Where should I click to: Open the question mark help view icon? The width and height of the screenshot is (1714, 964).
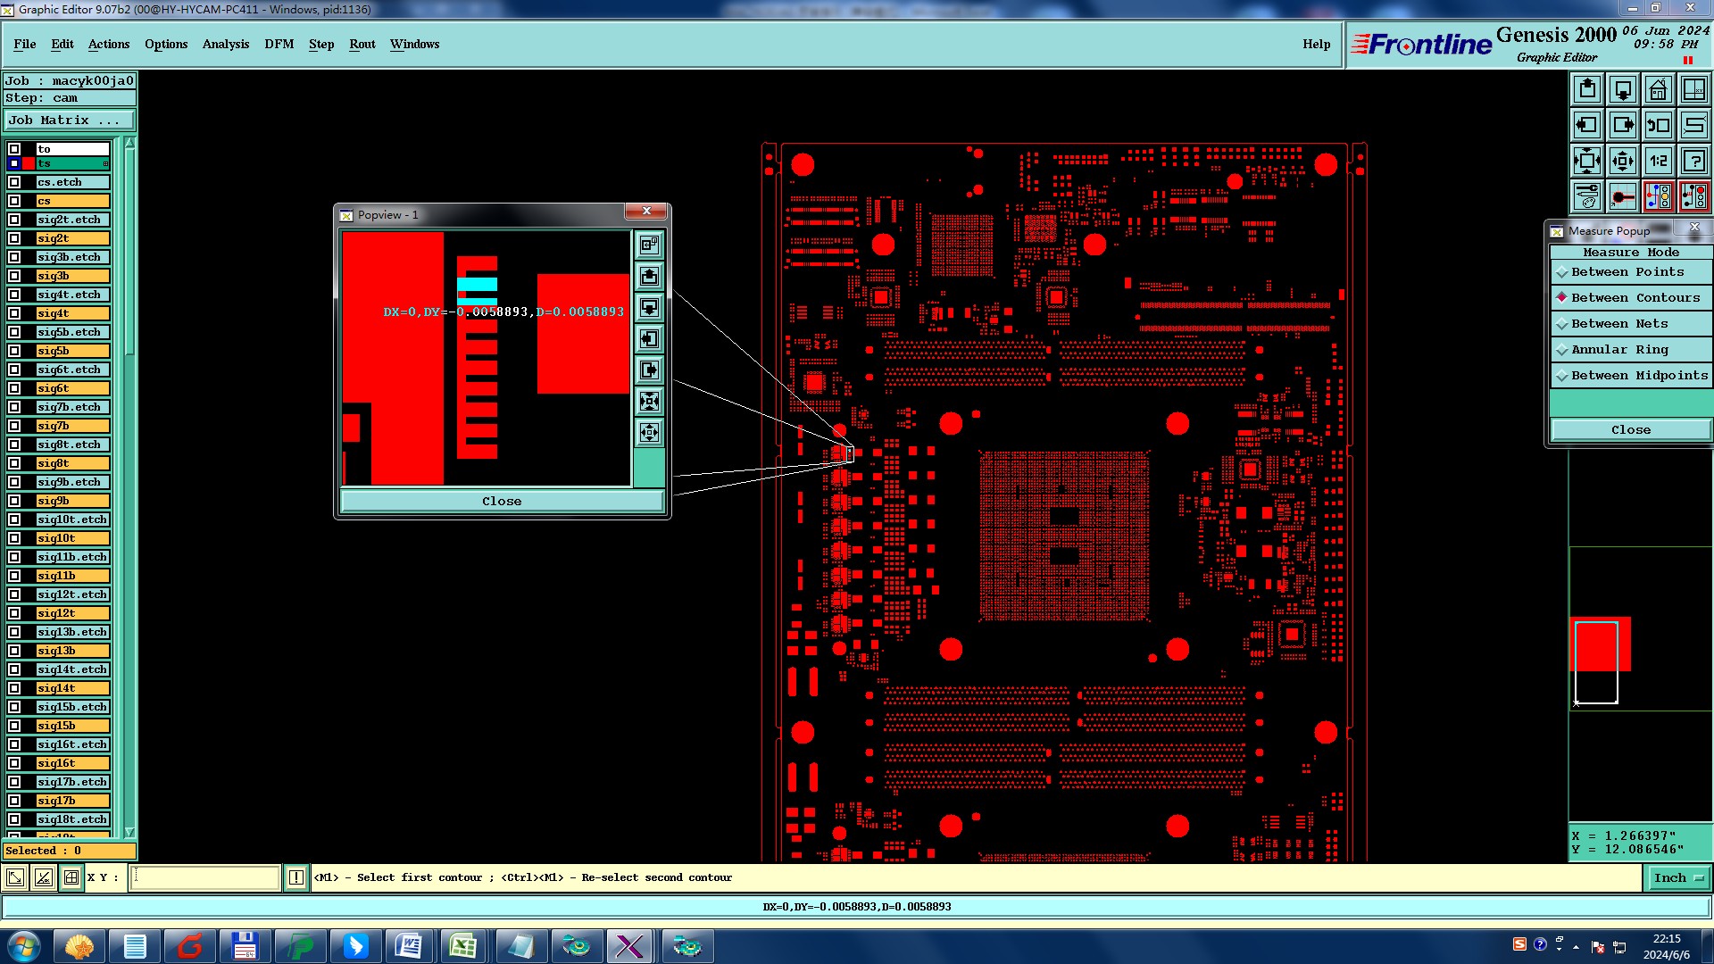click(1693, 161)
